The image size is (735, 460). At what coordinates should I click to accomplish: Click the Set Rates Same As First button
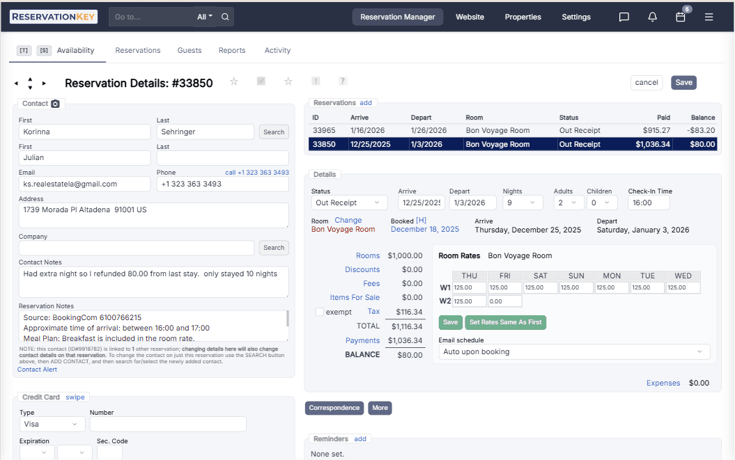pyautogui.click(x=506, y=323)
